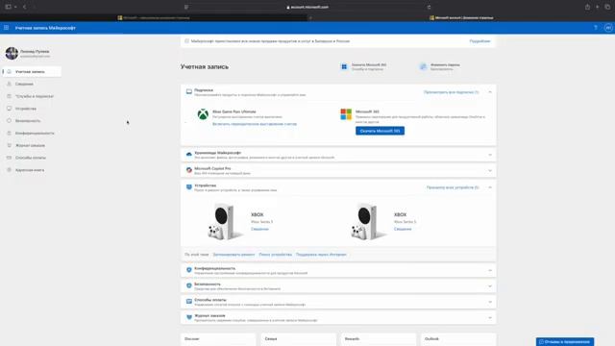
Task: Click the Microsoft Copilot Pro icon
Action: click(189, 170)
